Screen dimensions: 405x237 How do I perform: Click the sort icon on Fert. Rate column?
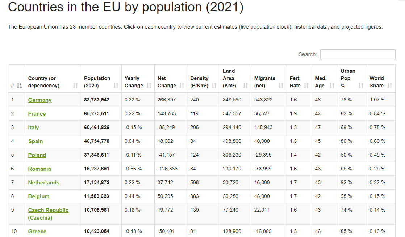[x=305, y=86]
